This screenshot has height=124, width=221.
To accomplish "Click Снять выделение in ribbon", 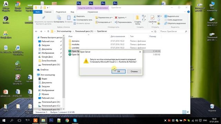I will pyautogui.click(x=173, y=20).
